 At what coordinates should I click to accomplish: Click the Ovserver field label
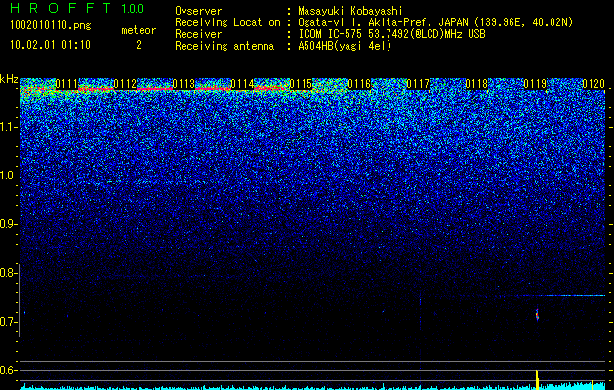(198, 12)
